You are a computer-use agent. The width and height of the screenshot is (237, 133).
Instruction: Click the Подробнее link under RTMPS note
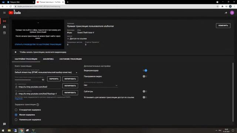pos(19,99)
